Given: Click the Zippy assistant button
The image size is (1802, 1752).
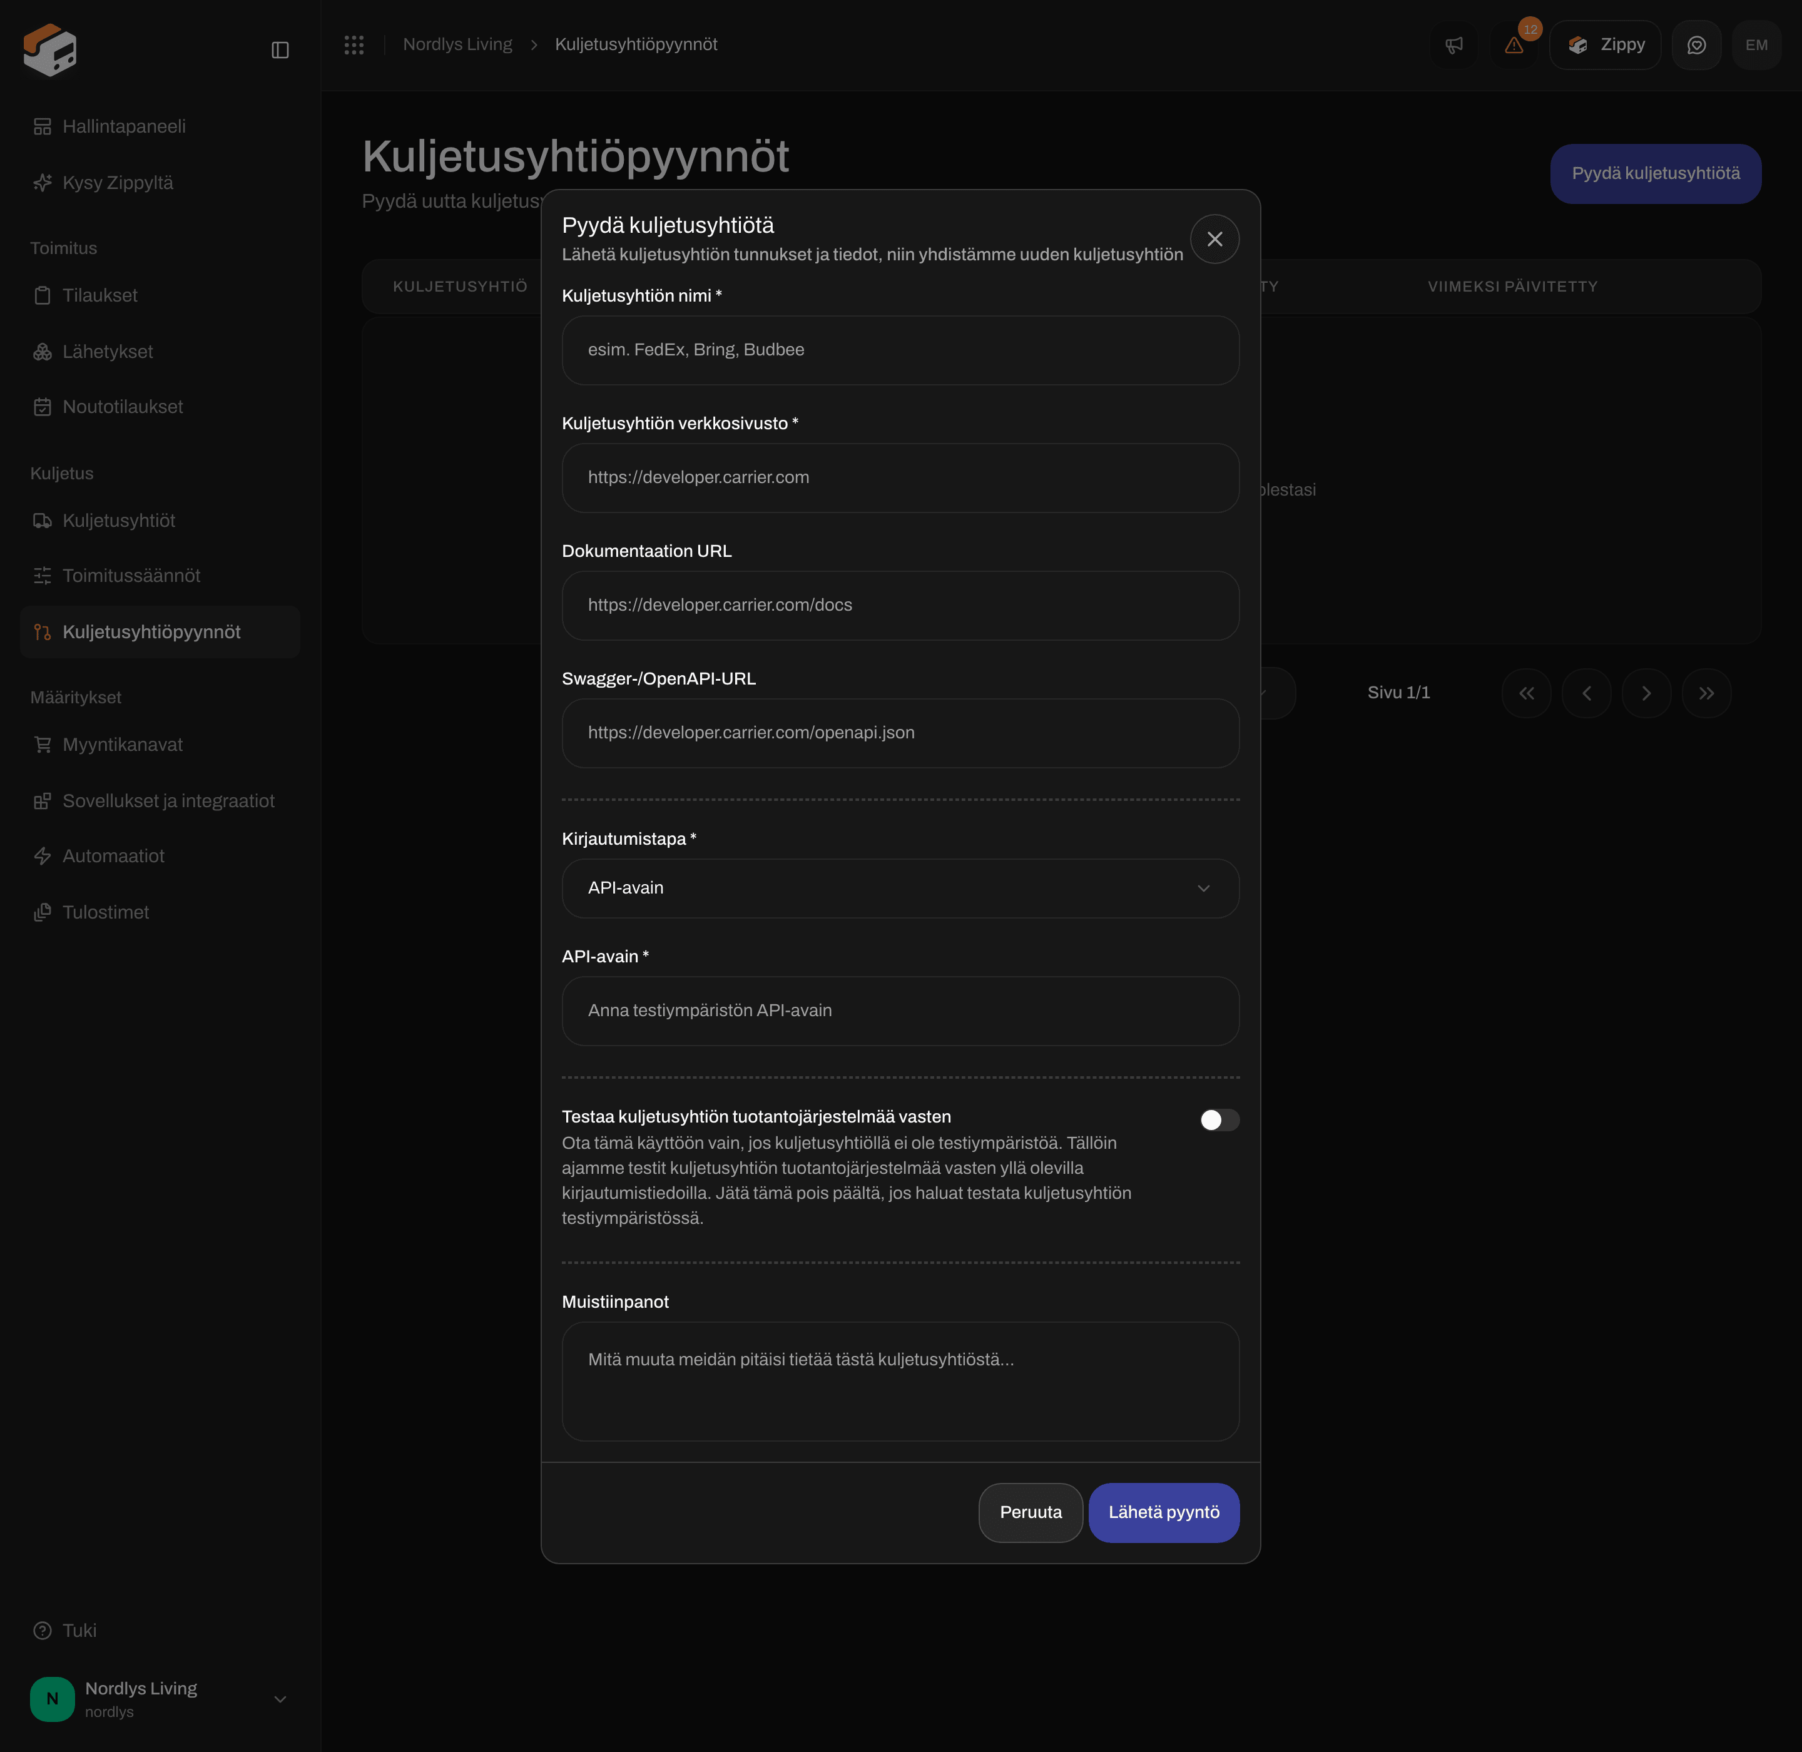Looking at the screenshot, I should [x=1605, y=45].
